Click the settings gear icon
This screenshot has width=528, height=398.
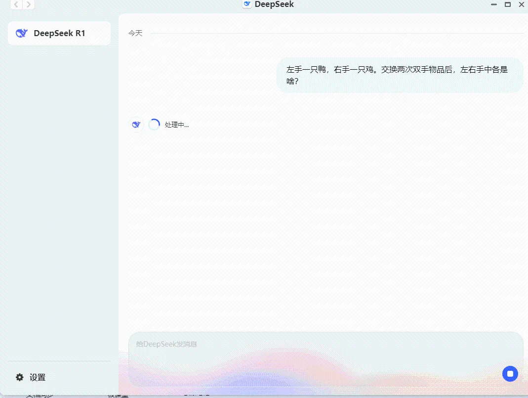tap(20, 377)
